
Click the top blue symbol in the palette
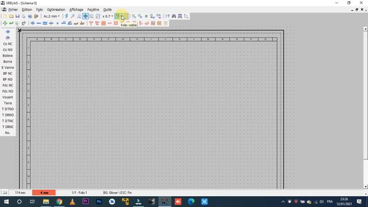[x=7, y=32]
